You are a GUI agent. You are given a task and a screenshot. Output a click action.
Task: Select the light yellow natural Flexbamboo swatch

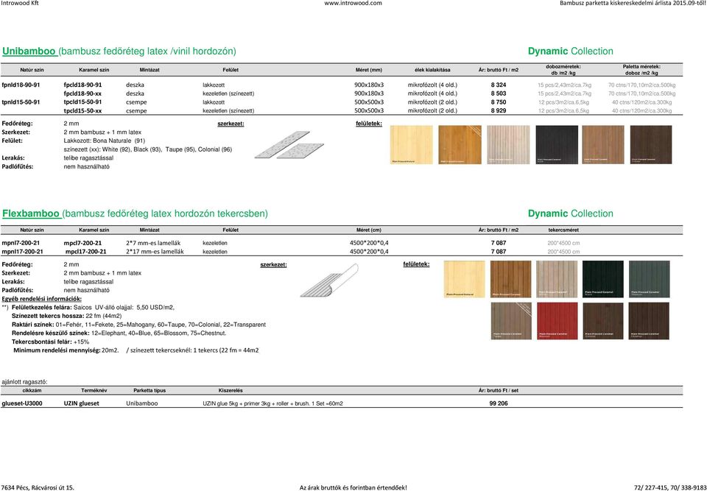[465, 279]
